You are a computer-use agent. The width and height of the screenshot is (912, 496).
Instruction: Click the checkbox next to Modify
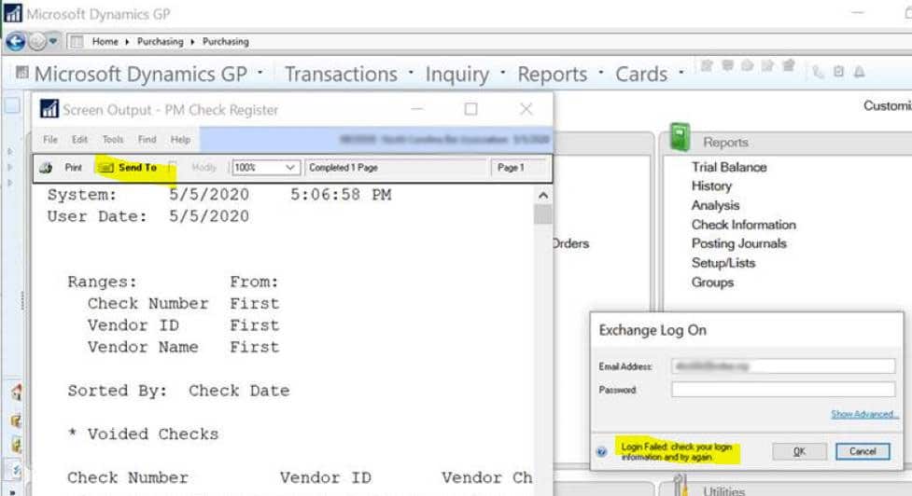(172, 167)
